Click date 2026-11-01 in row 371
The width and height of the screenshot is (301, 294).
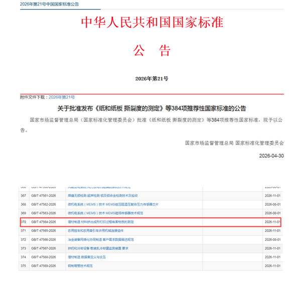coord(272,231)
